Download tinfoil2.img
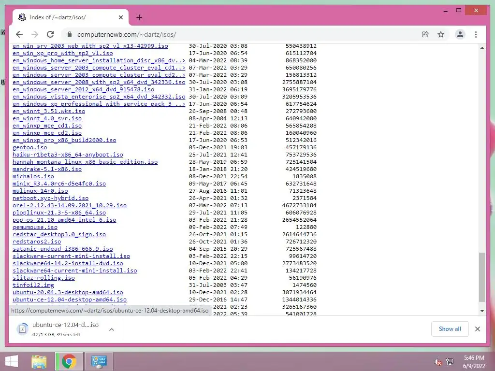Viewport: 495px width, 371px height. click(x=33, y=285)
